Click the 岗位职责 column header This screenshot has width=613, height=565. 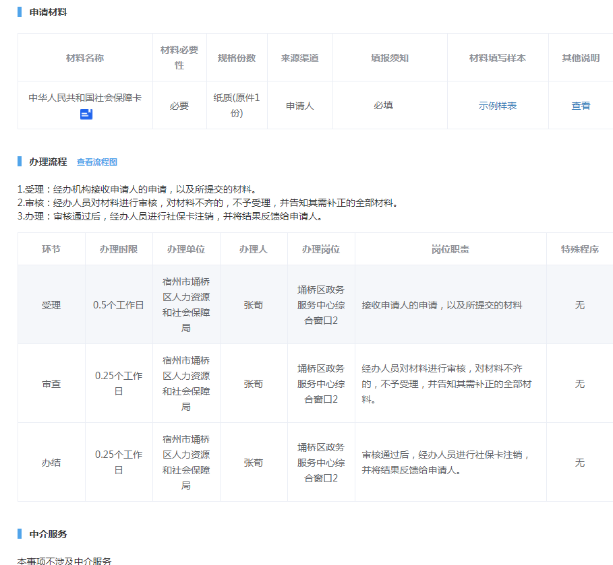coord(450,249)
